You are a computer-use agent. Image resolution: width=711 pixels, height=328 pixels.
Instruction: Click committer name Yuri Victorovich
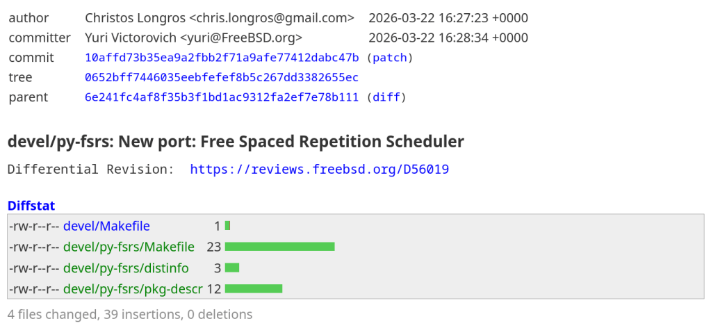click(x=131, y=38)
